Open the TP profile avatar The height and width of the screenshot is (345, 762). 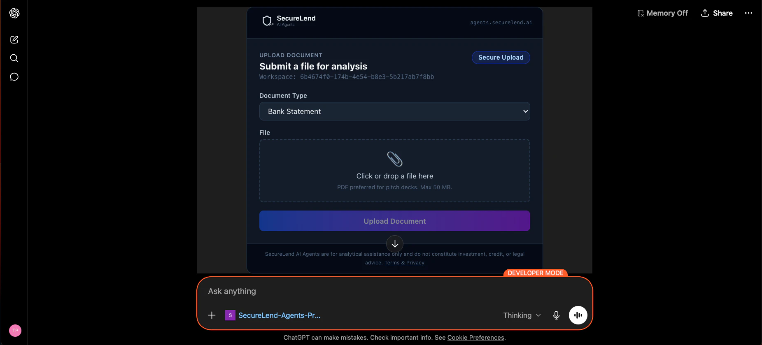pos(15,331)
